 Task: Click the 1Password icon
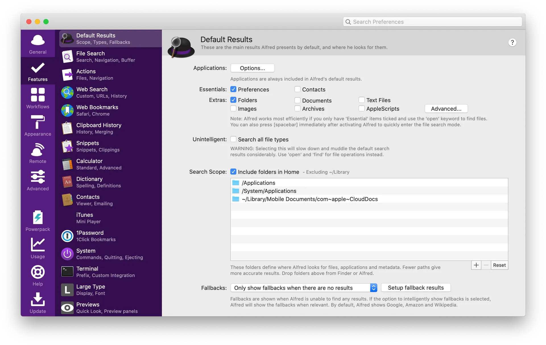tap(67, 236)
